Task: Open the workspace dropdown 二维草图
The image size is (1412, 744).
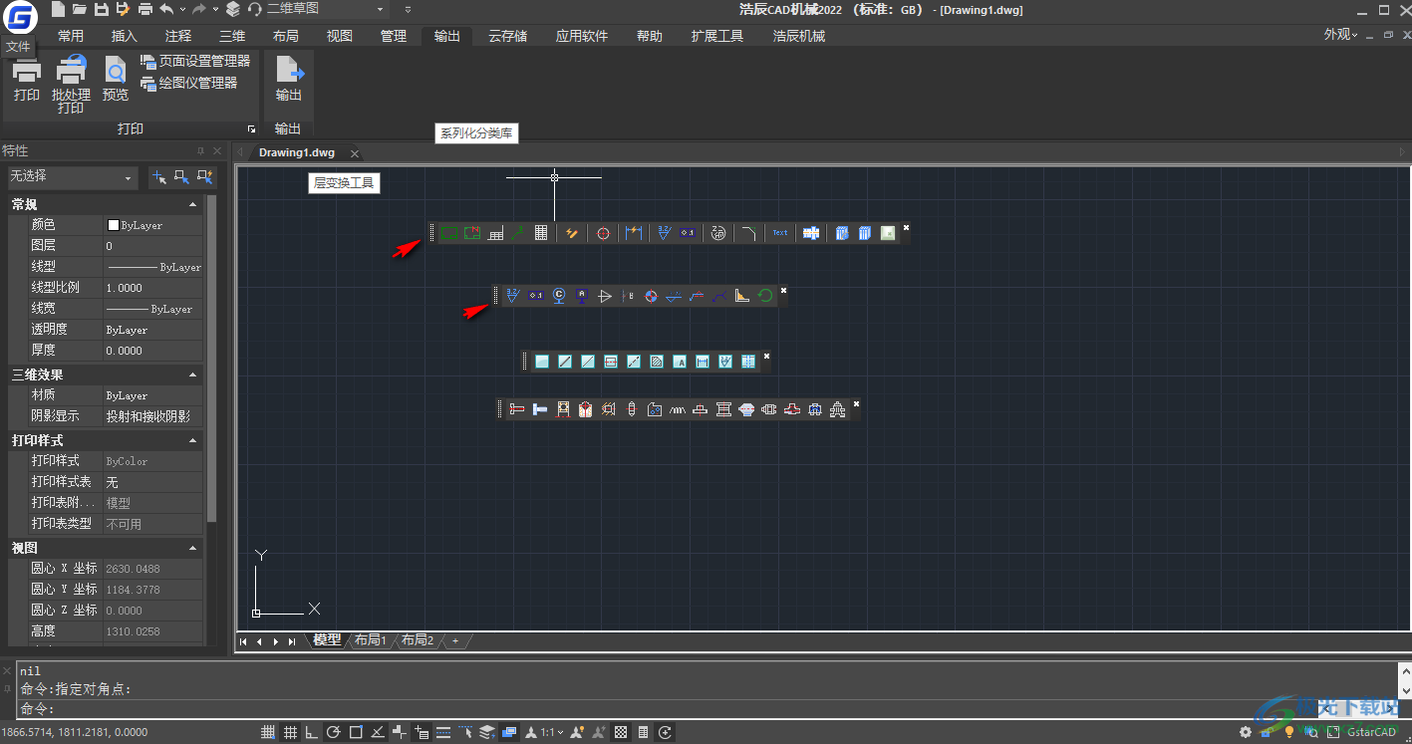Action: (326, 9)
